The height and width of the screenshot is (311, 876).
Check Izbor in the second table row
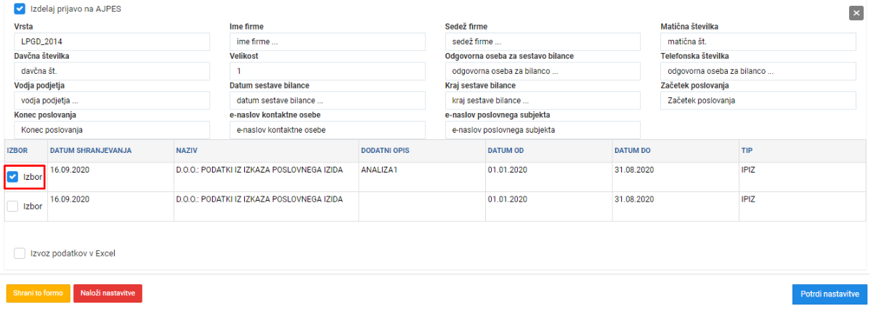pyautogui.click(x=12, y=206)
